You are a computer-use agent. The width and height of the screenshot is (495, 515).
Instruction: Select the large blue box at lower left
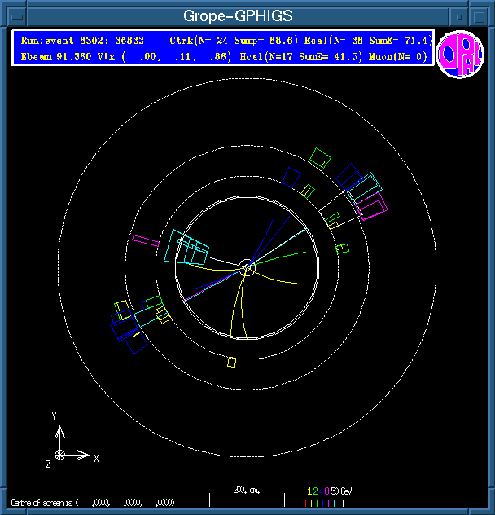tap(134, 341)
